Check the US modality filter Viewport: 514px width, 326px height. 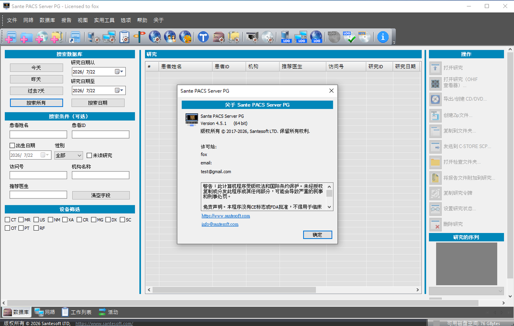(36, 220)
